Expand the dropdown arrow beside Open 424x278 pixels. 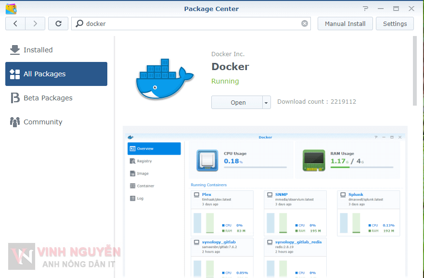pyautogui.click(x=266, y=102)
